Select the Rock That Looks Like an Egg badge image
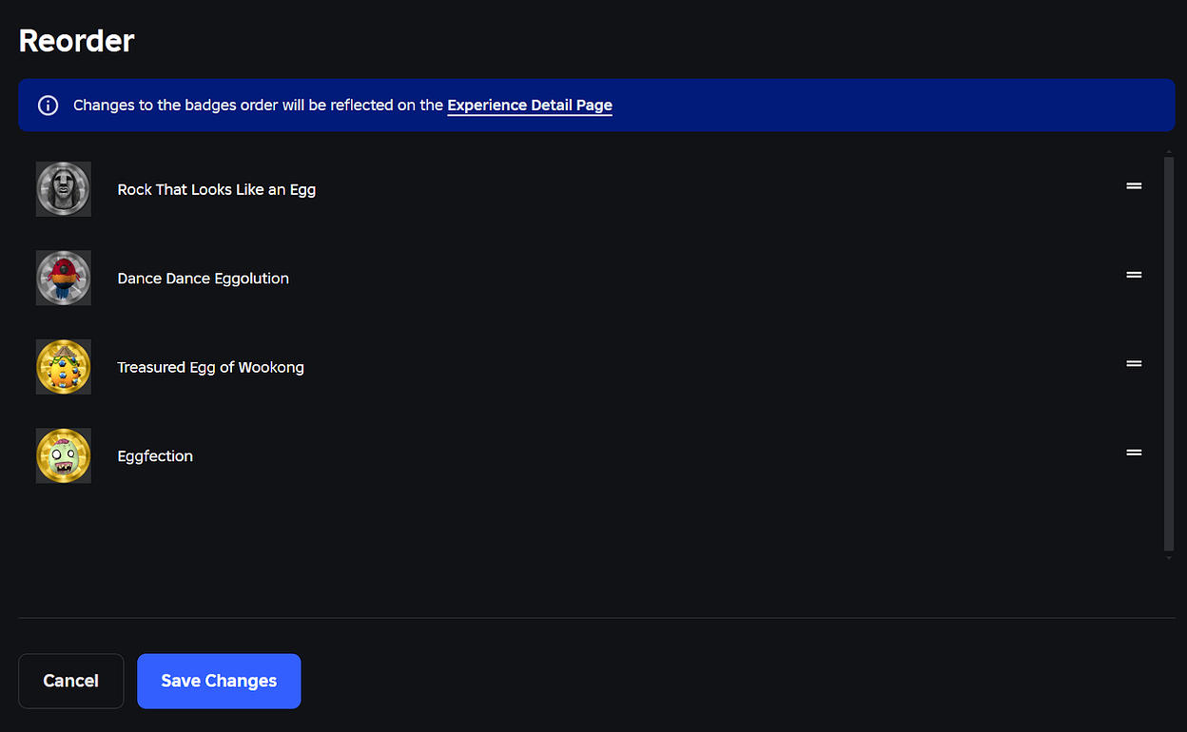Image resolution: width=1187 pixels, height=732 pixels. coord(64,189)
